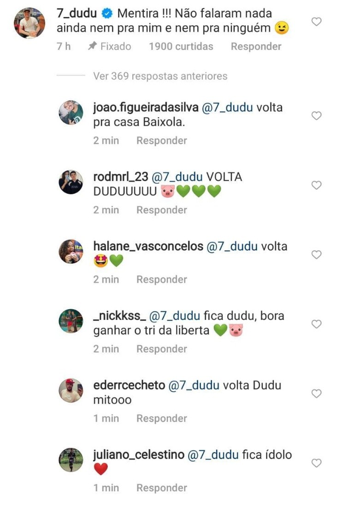Heart the _nickkss_ comment
This screenshot has height=506, width=341.
(x=317, y=324)
